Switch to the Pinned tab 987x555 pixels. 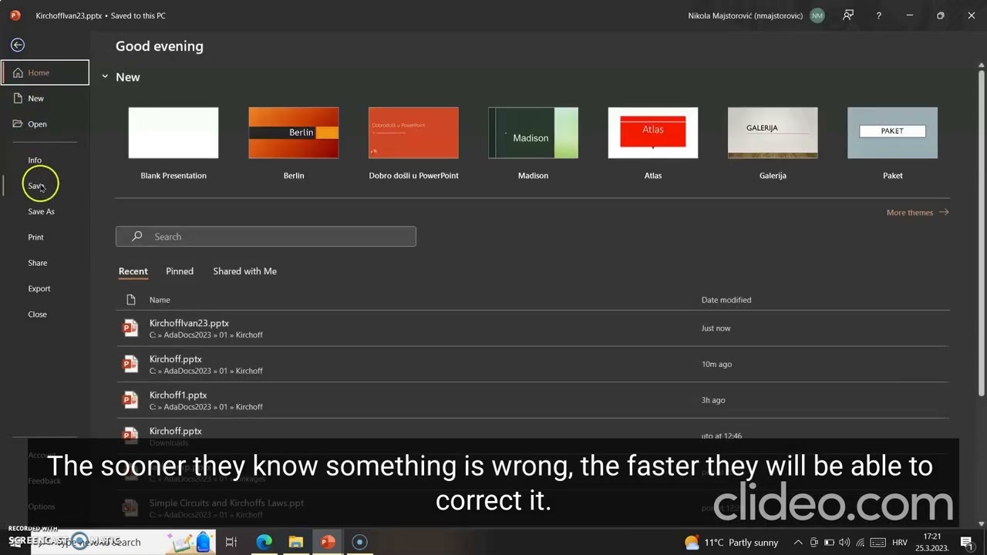click(180, 271)
